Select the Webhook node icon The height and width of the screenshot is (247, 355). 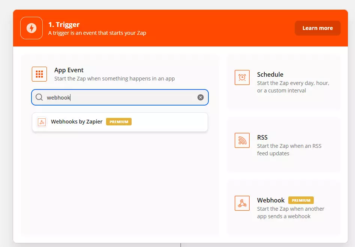click(242, 204)
